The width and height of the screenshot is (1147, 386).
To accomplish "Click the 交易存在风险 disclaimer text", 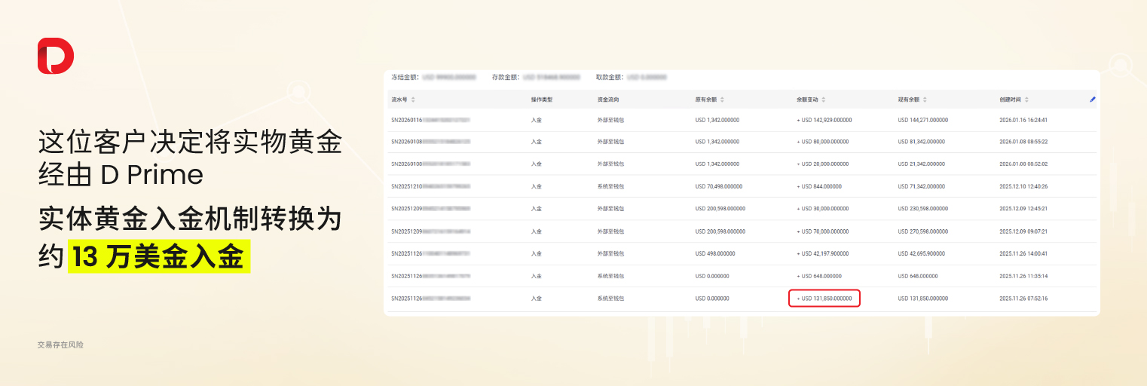I will click(x=60, y=345).
